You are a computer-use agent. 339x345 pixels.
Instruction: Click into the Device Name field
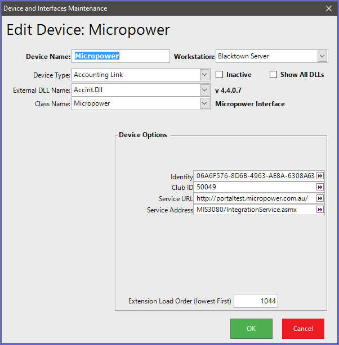click(x=121, y=56)
